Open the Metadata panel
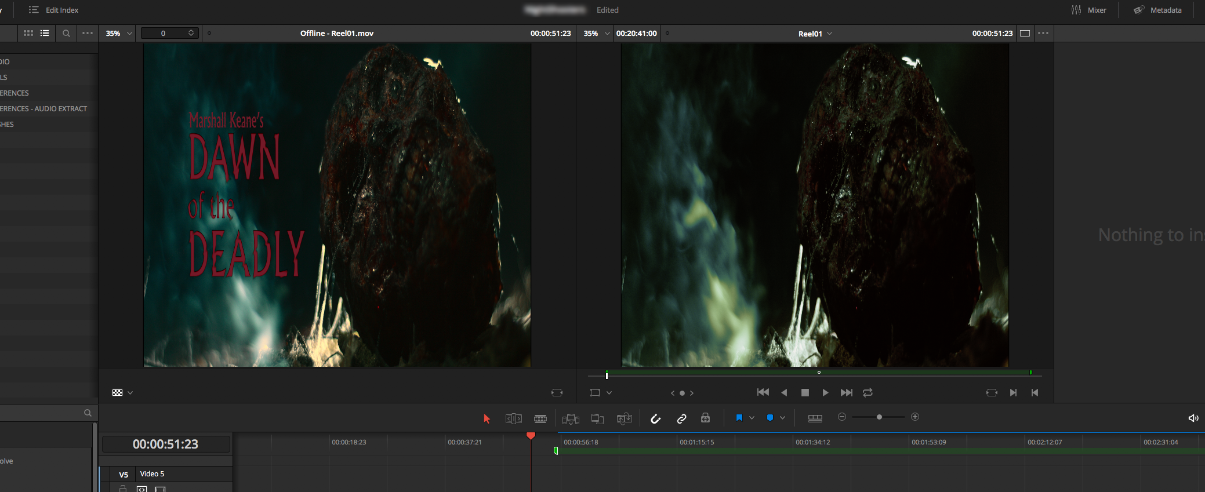This screenshot has height=492, width=1205. pyautogui.click(x=1157, y=10)
